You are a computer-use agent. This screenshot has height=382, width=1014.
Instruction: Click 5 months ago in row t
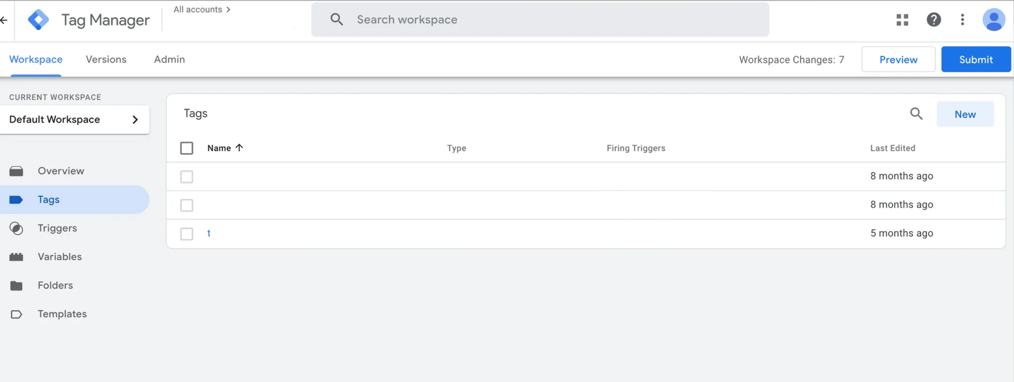902,233
